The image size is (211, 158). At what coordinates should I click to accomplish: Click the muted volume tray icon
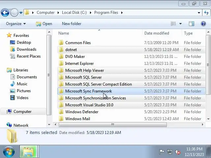coord(178,152)
